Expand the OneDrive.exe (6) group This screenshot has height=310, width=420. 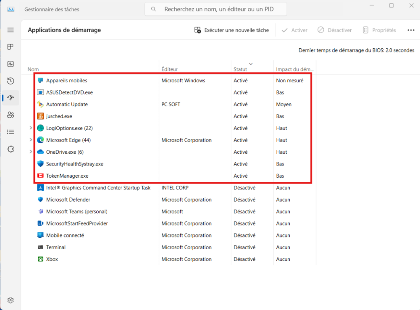[31, 152]
